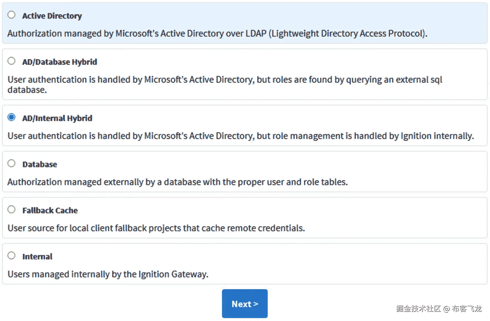Click the Ignition Gateway users description
The image size is (490, 321).
point(108,274)
